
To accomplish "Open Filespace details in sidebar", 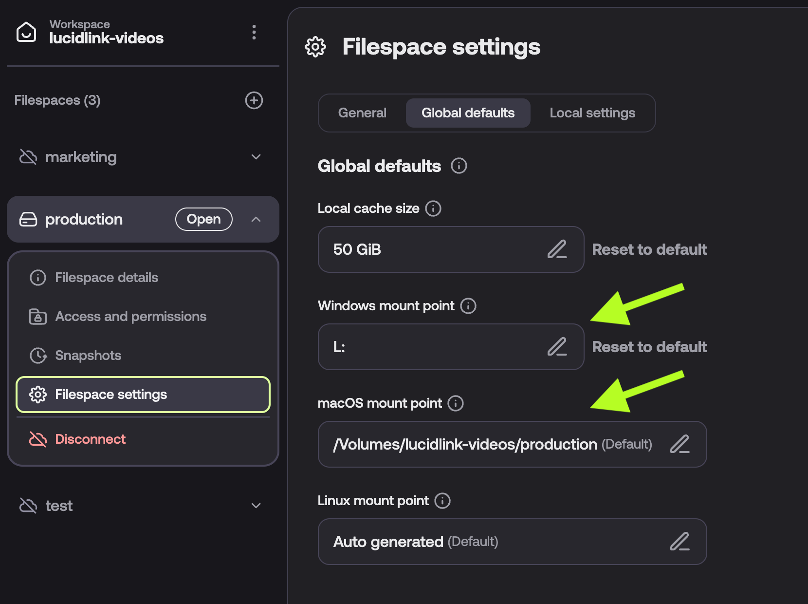I will [x=143, y=278].
